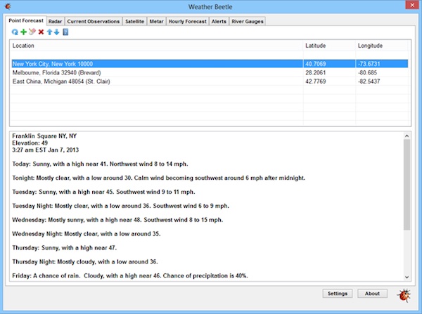Image resolution: width=422 pixels, height=314 pixels.
Task: Move the selected location up with the blue arrow
Action: tap(49, 32)
